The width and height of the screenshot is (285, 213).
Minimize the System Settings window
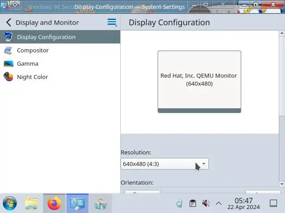[x=244, y=5]
